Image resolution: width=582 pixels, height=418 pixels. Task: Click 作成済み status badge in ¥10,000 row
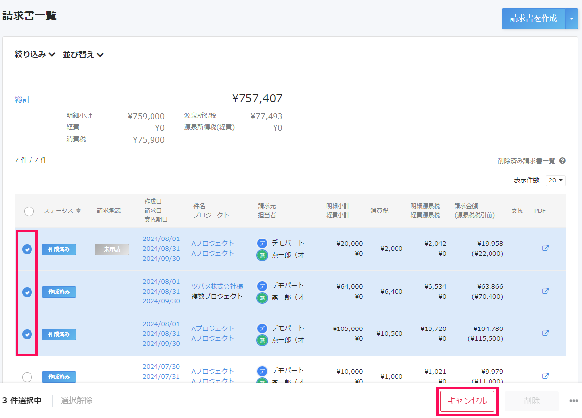pyautogui.click(x=59, y=377)
